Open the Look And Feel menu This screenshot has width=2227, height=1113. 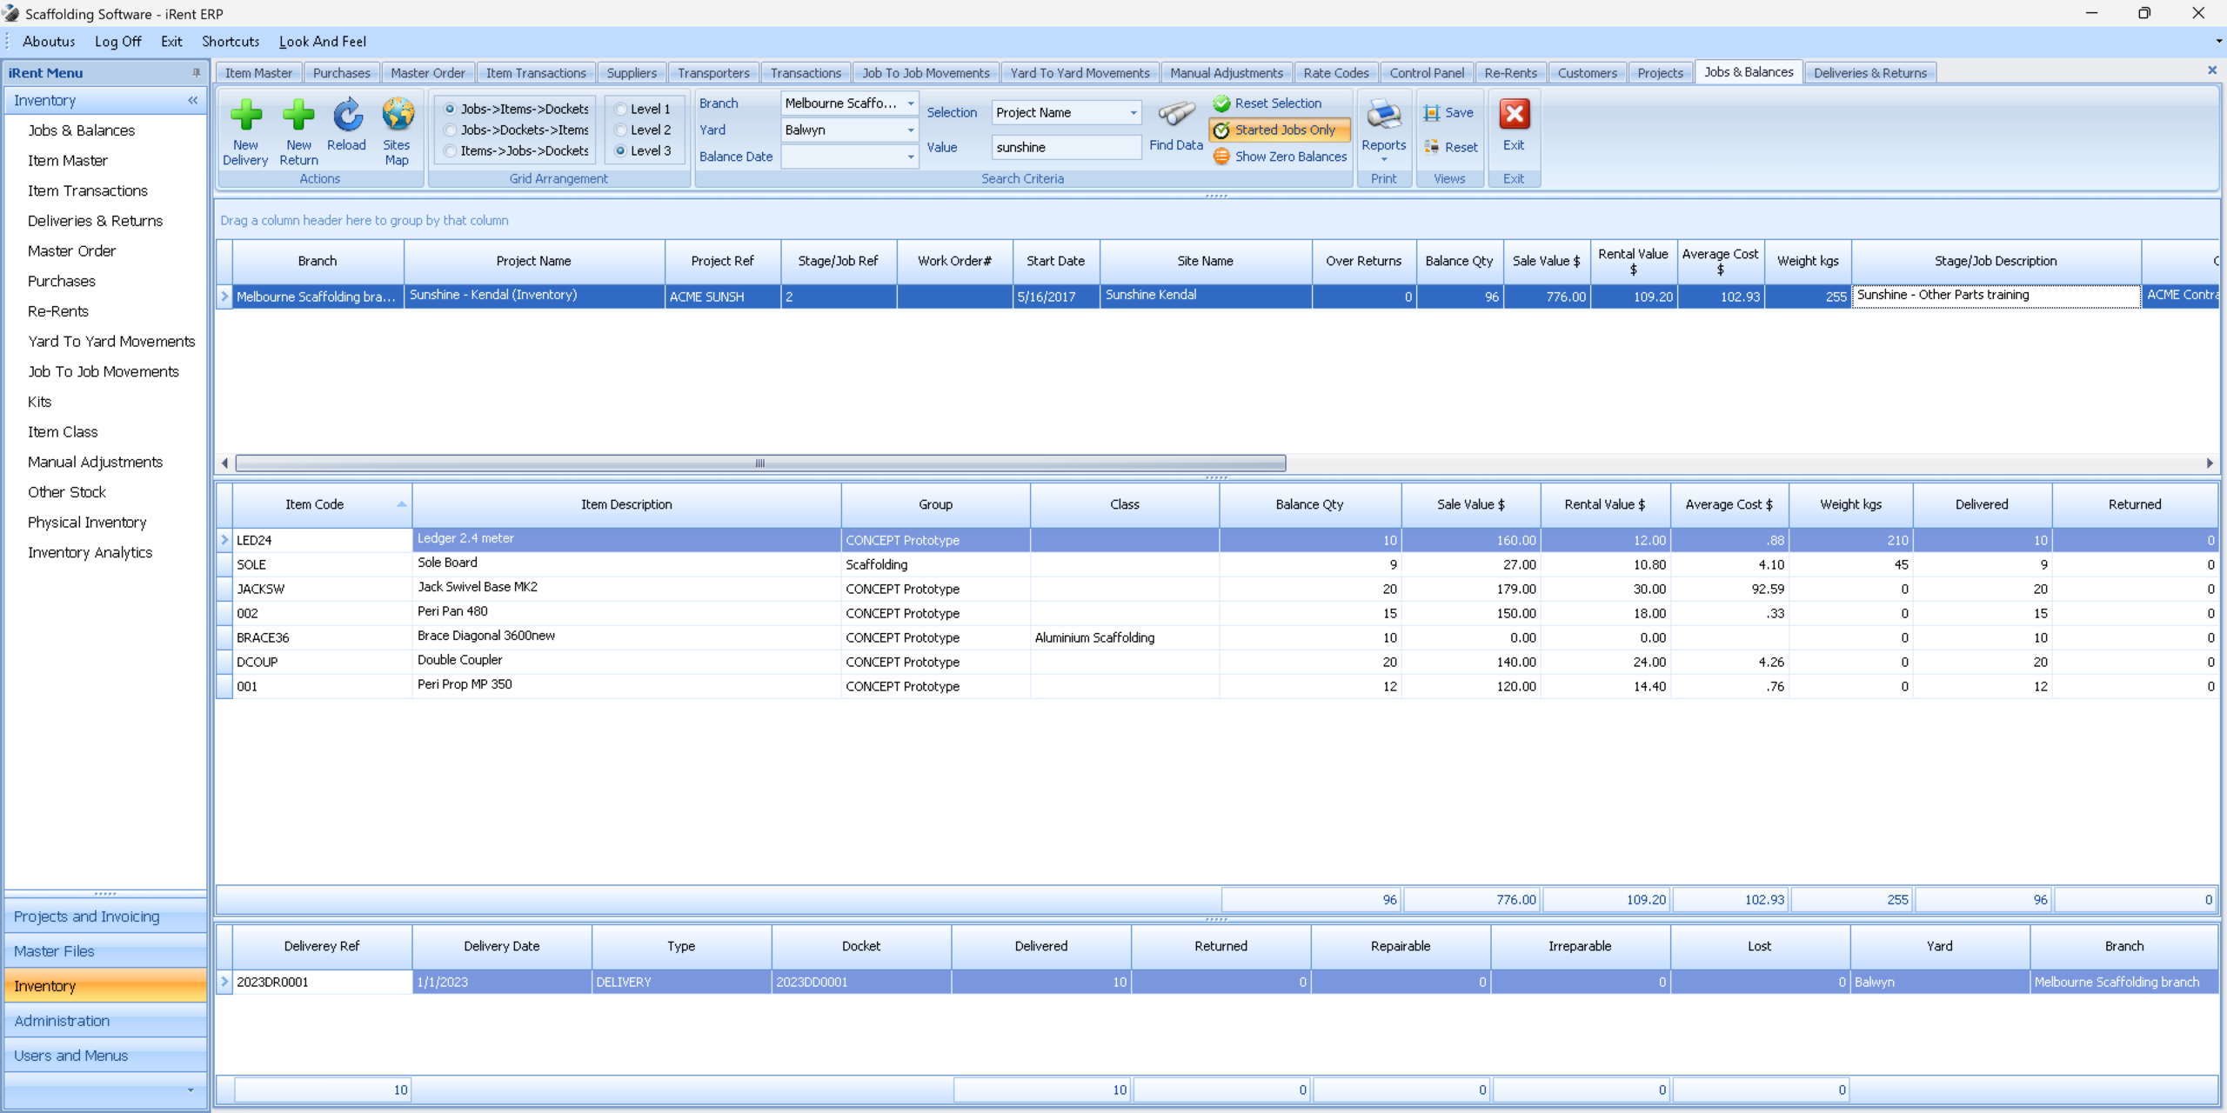tap(322, 42)
